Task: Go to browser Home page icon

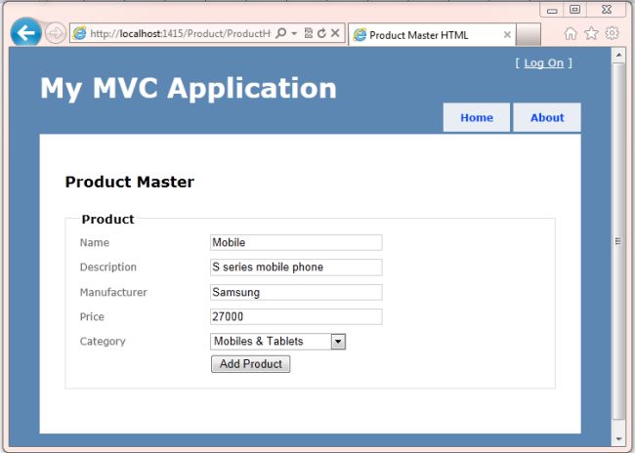Action: click(571, 33)
